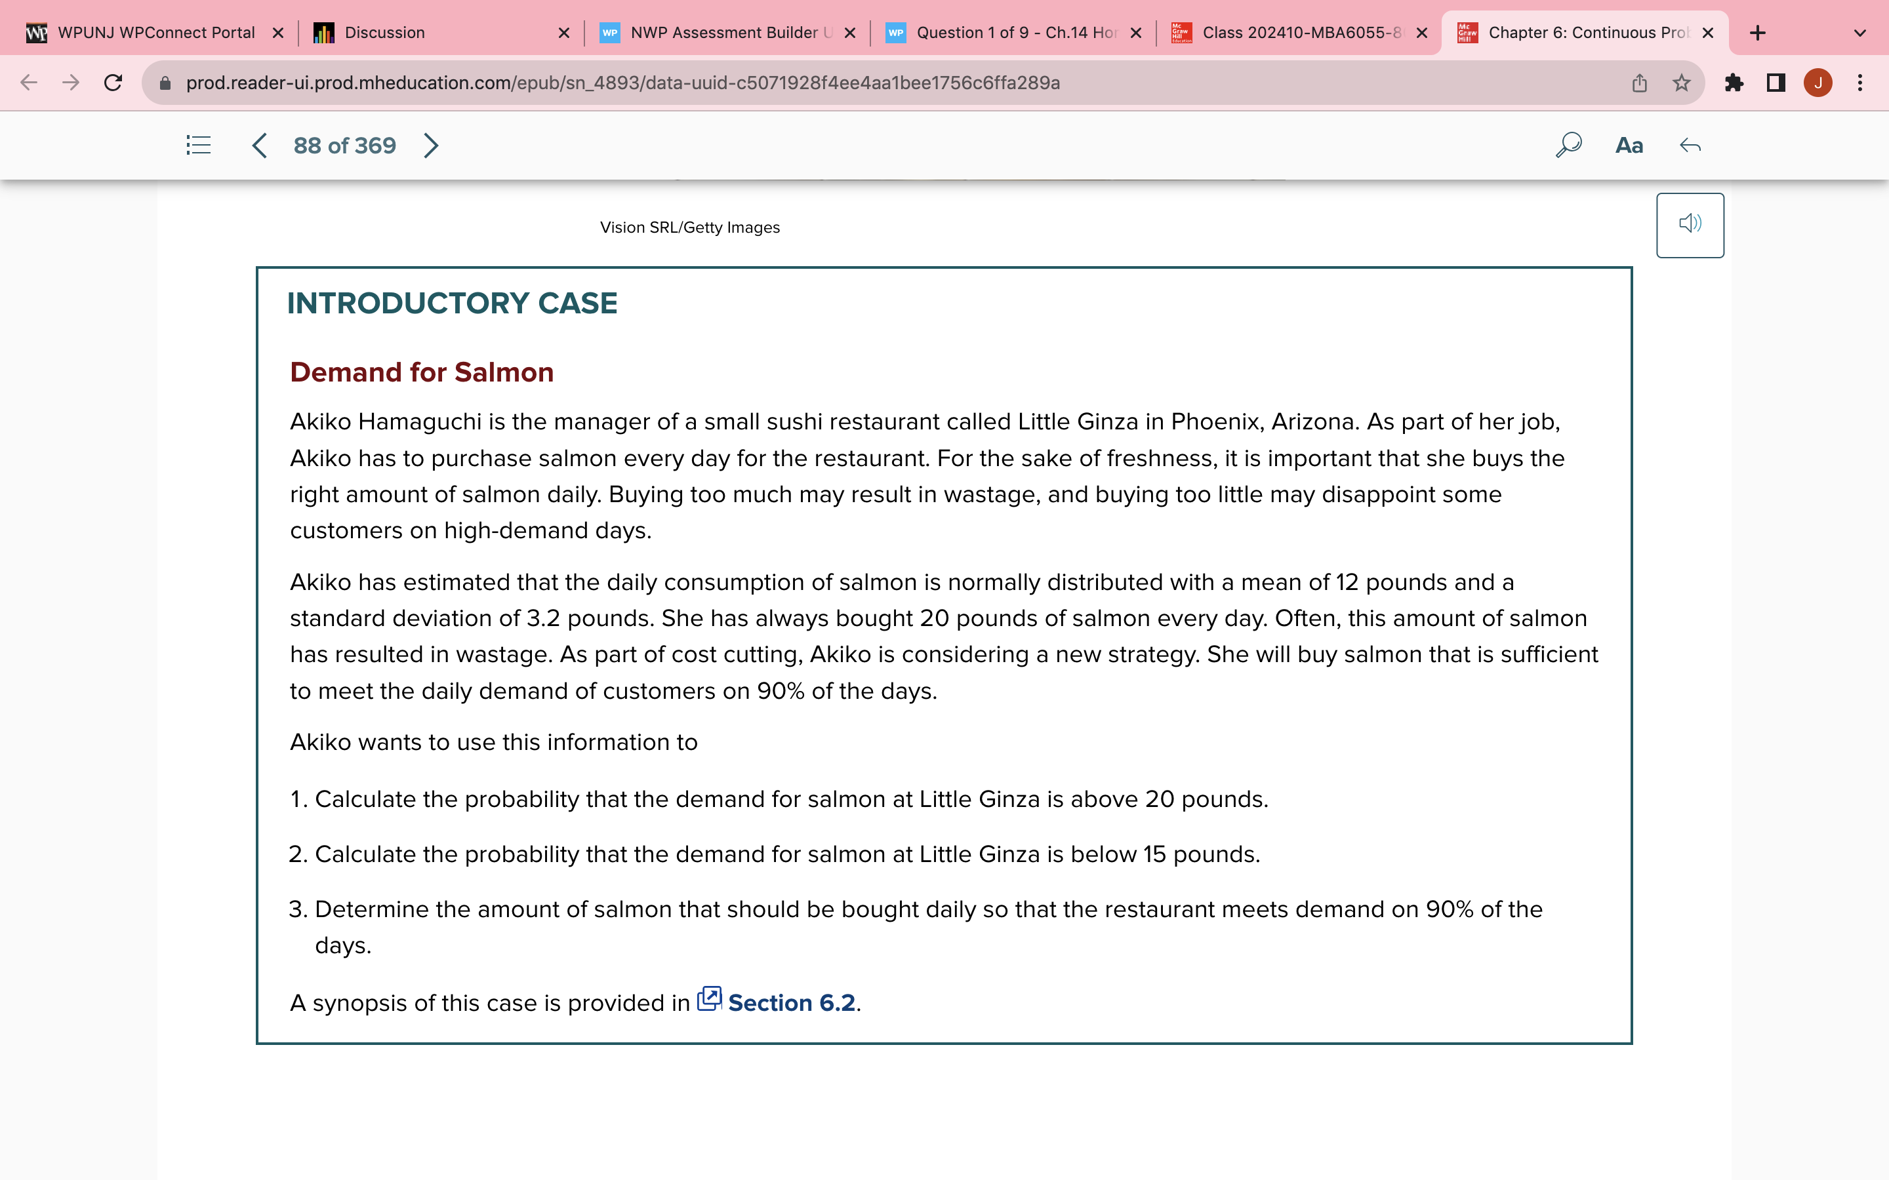Toggle the browser side panel

(1776, 83)
